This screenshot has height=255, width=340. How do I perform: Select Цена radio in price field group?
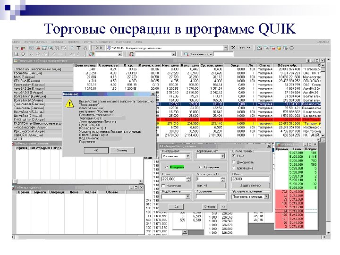click(234, 156)
